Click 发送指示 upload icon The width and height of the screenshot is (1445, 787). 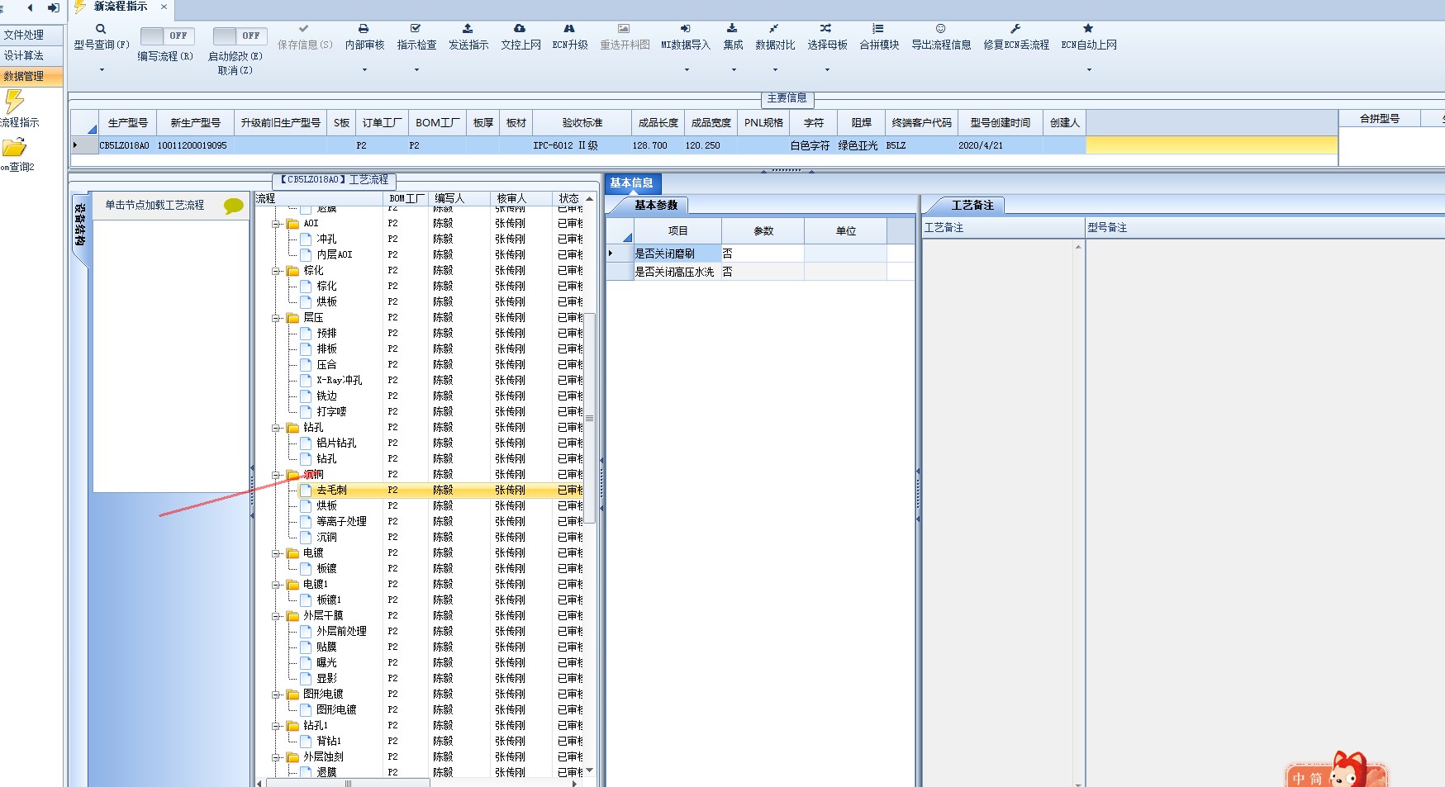pyautogui.click(x=468, y=29)
